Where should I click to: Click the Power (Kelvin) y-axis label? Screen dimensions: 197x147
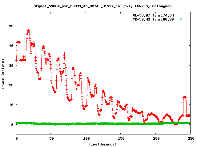3,74
